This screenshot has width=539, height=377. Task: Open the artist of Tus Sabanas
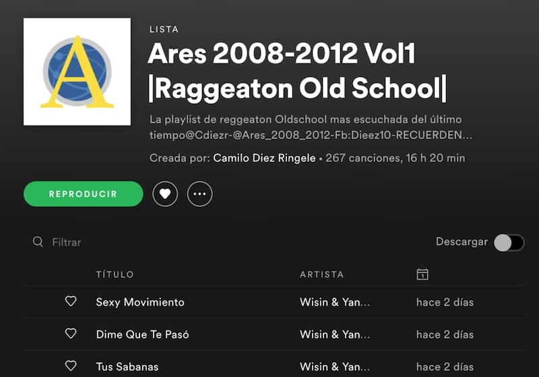coord(335,367)
